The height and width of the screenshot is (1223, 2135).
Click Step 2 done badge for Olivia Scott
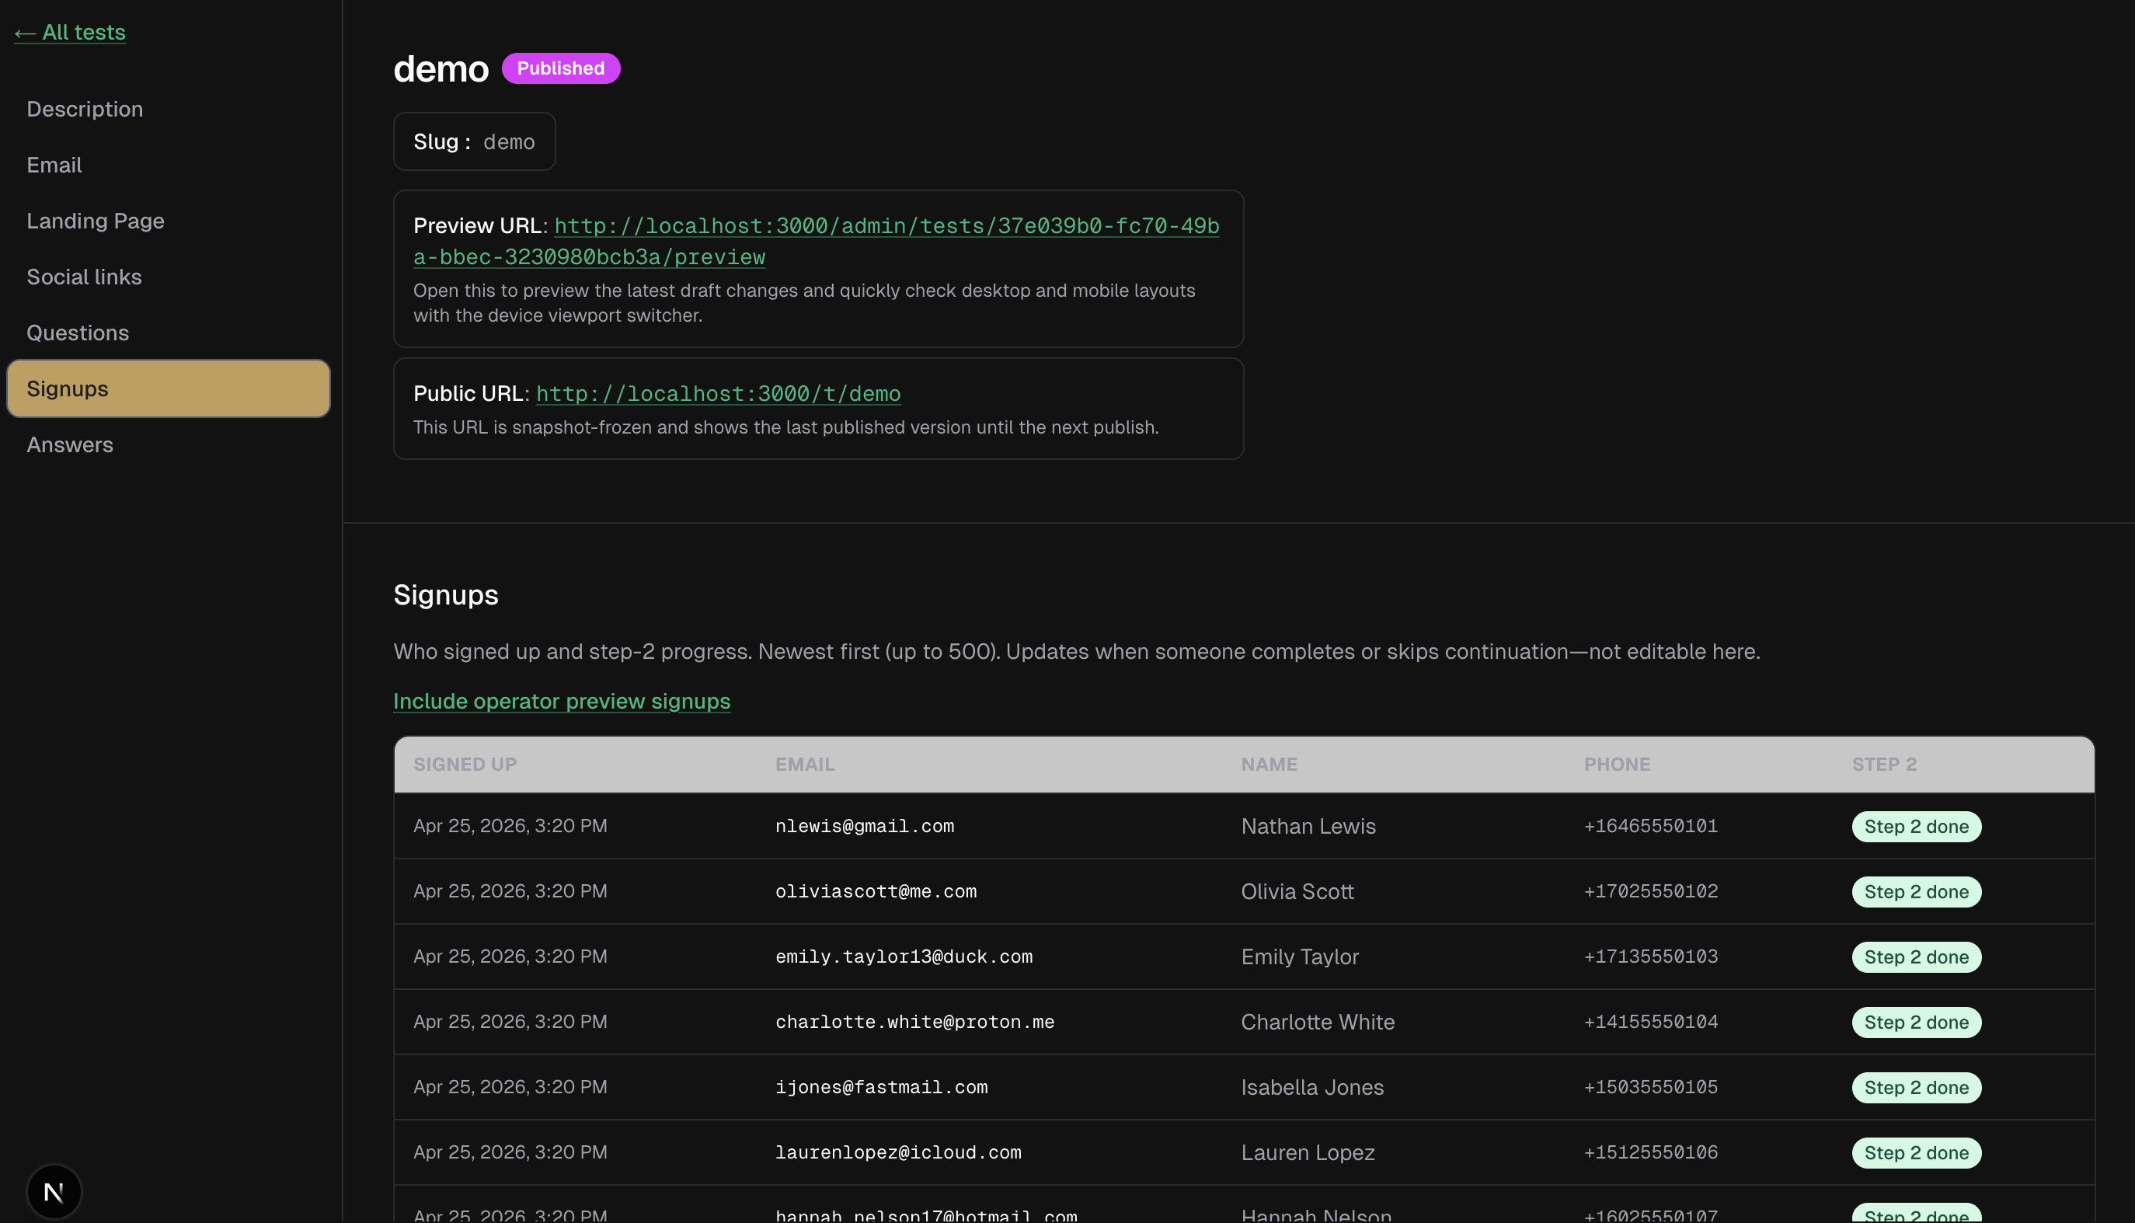pos(1917,892)
